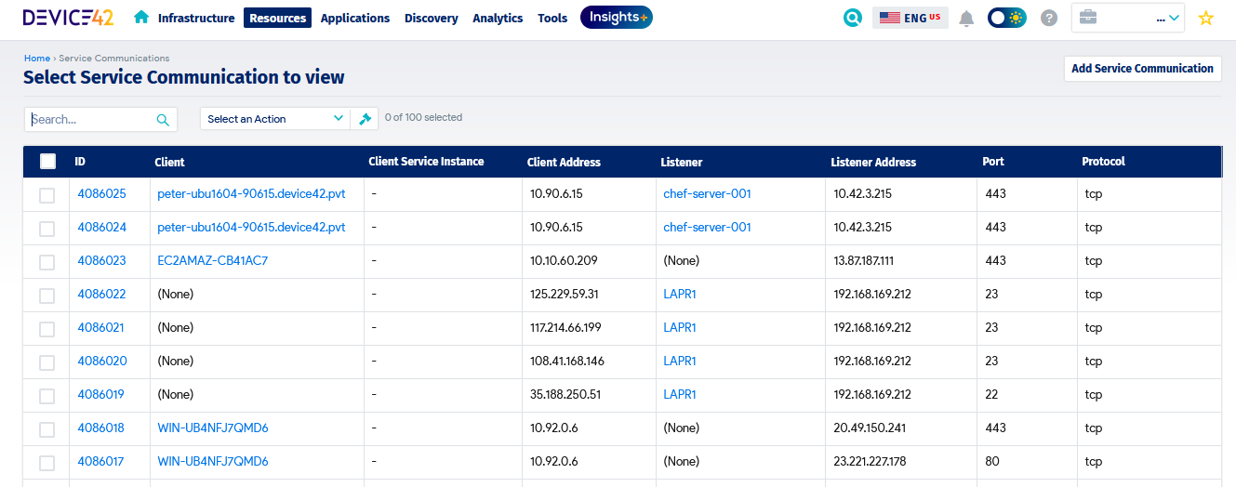The height and width of the screenshot is (487, 1236).
Task: Select checkbox for row 4086023
Action: pyautogui.click(x=47, y=262)
